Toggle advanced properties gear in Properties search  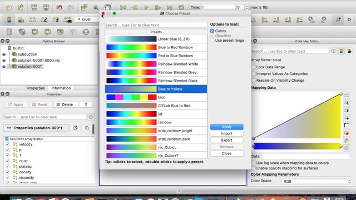coord(91,117)
